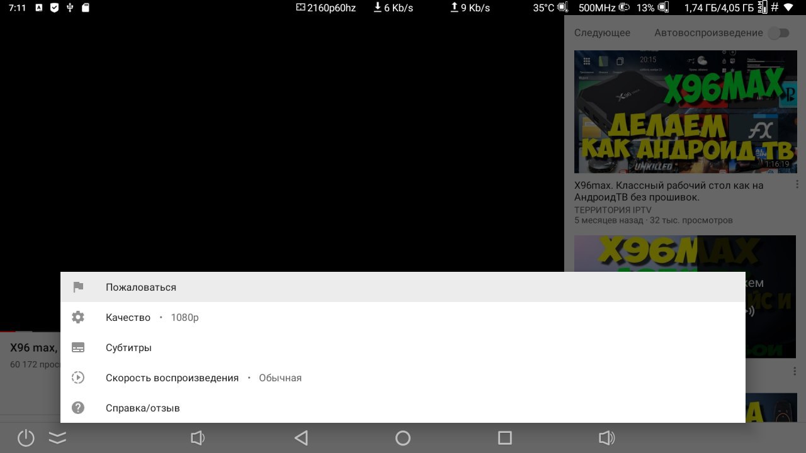Screen dimensions: 806x453
Task: Click the question mark help icon
Action: pyautogui.click(x=78, y=408)
